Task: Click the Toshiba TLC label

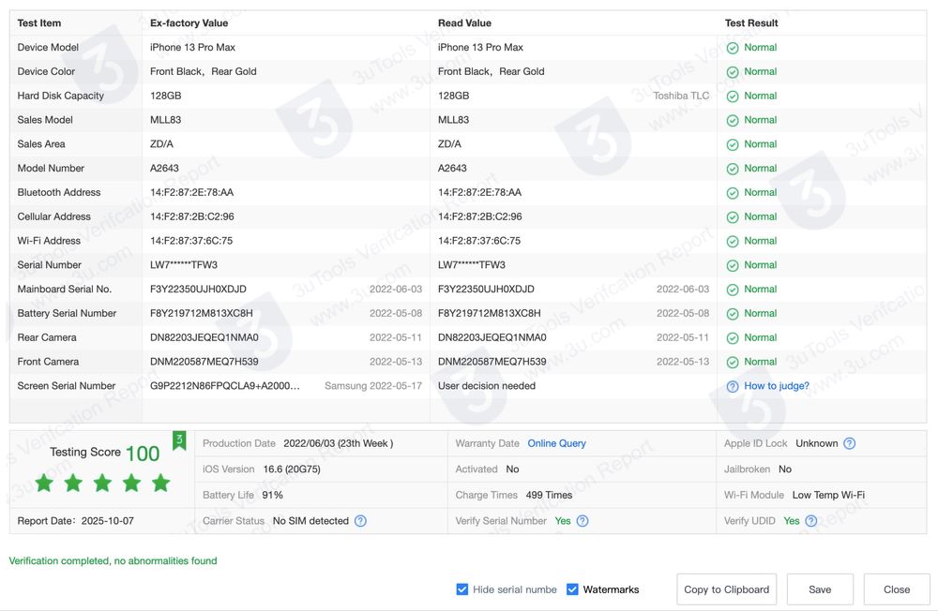Action: (x=681, y=96)
